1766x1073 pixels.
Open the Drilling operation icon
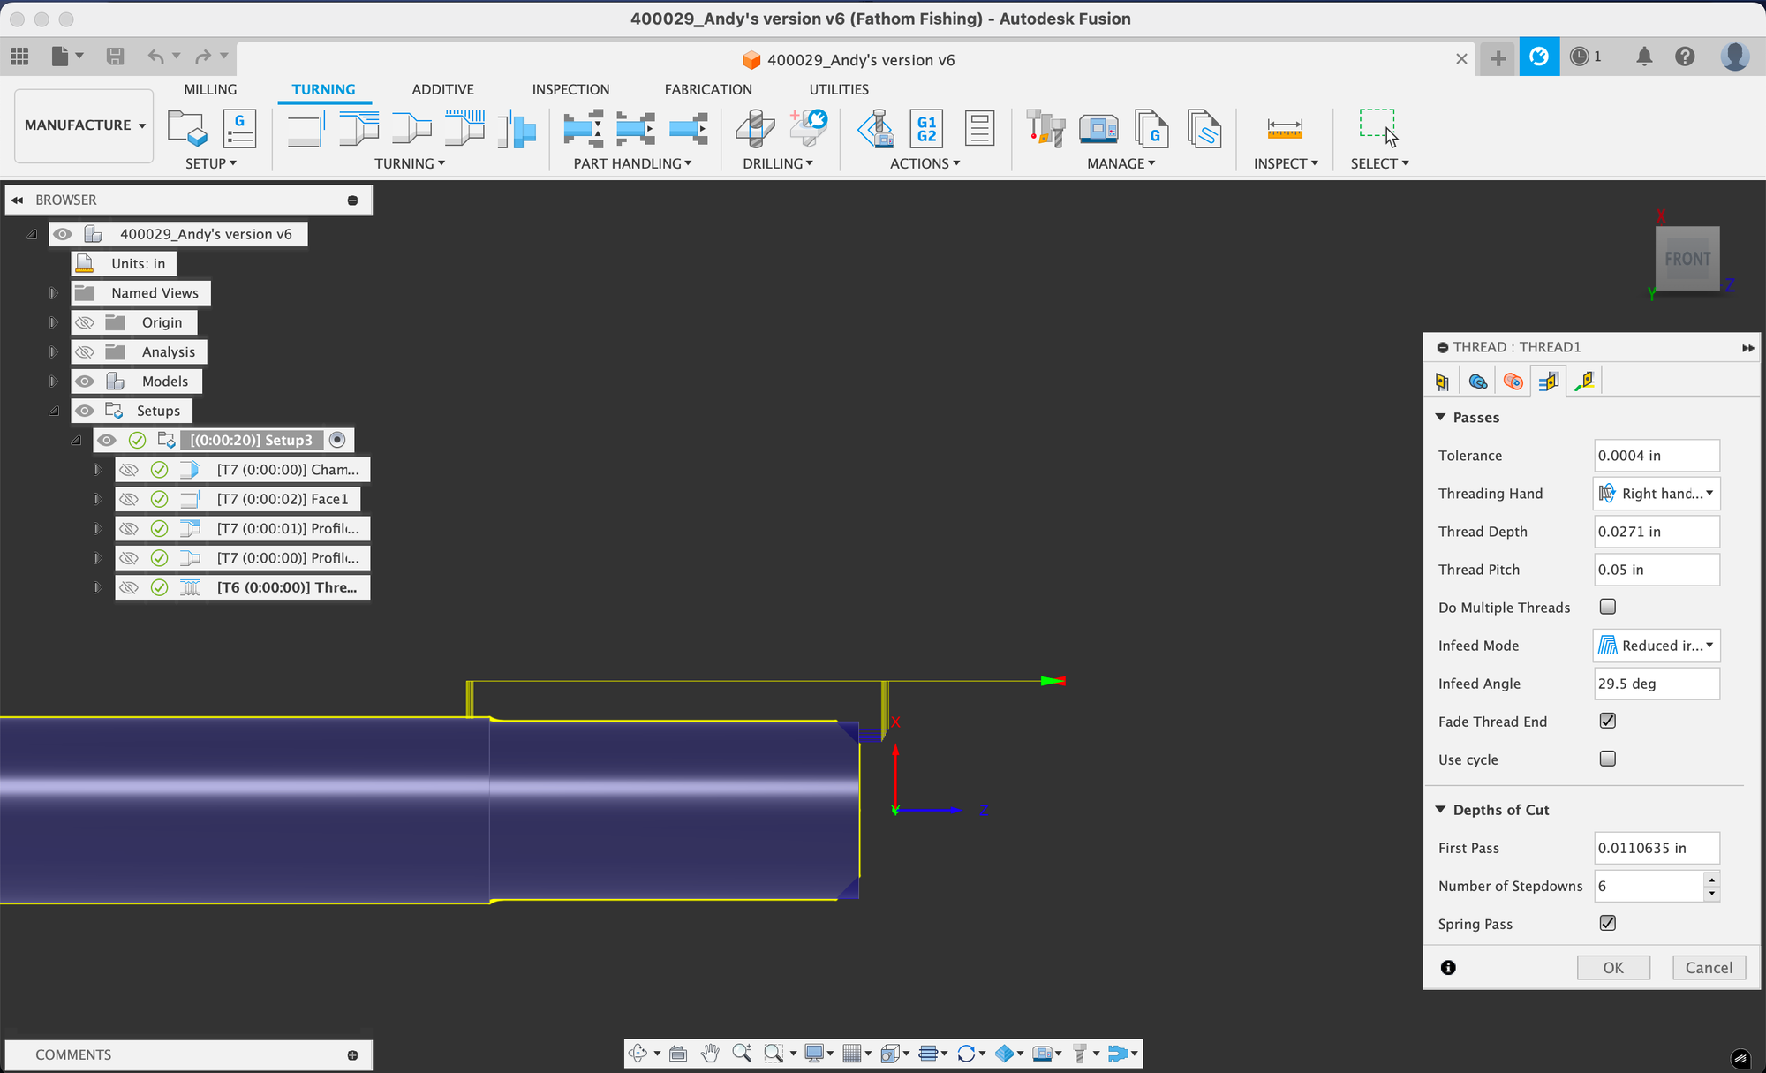click(x=755, y=128)
